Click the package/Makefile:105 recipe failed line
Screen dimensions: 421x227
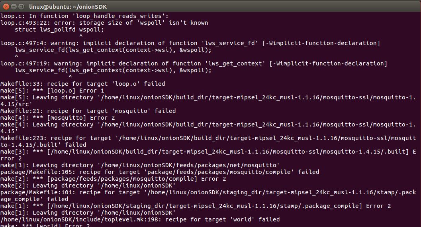[x=160, y=172]
